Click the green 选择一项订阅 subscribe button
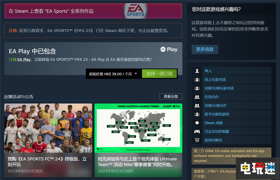The width and height of the screenshot is (280, 180). point(159,74)
